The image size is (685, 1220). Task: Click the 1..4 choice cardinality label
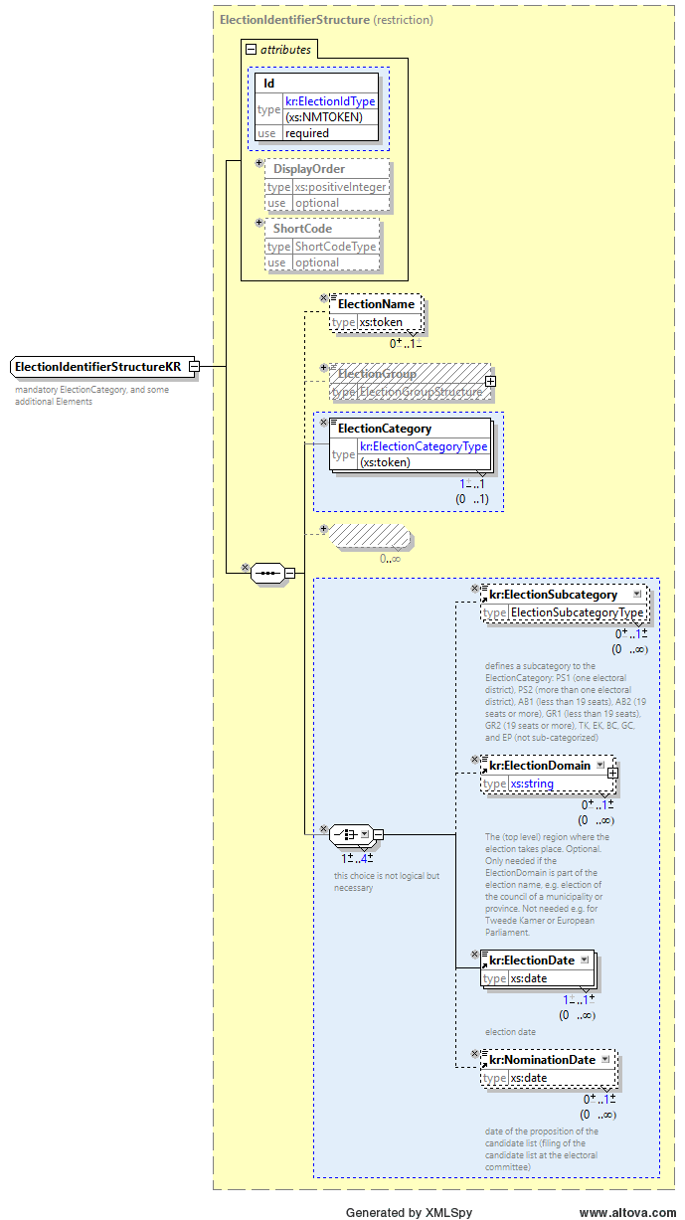pyautogui.click(x=358, y=858)
